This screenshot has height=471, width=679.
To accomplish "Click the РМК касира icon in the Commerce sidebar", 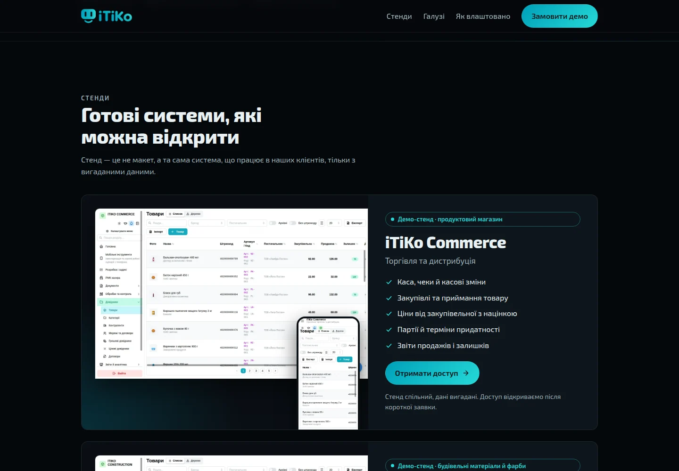I will (101, 278).
